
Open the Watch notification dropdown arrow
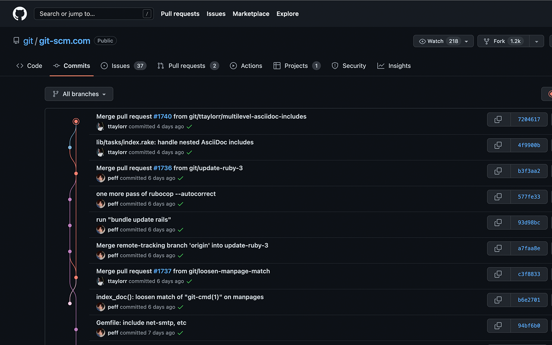click(x=466, y=41)
